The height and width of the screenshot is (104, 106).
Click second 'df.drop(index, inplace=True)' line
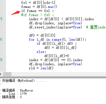coord(55,64)
